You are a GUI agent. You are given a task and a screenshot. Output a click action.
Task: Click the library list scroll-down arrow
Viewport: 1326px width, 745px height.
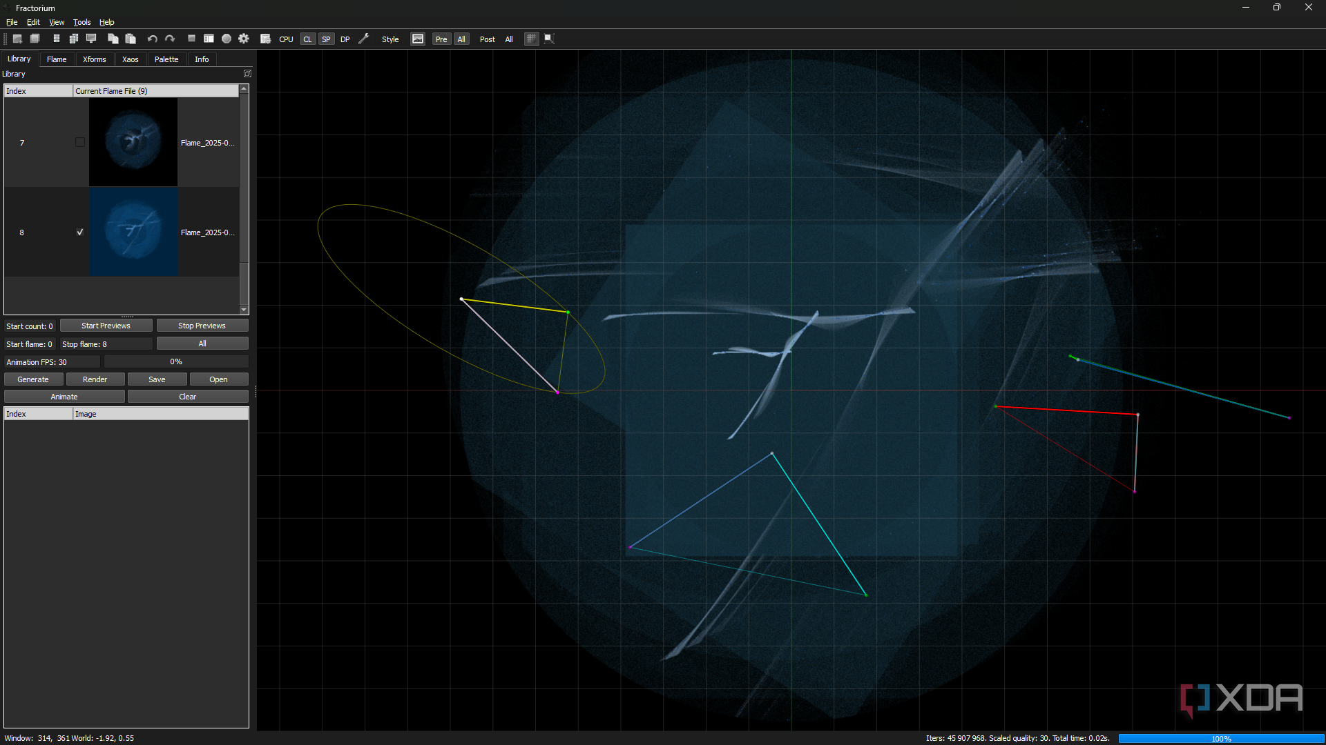(244, 310)
